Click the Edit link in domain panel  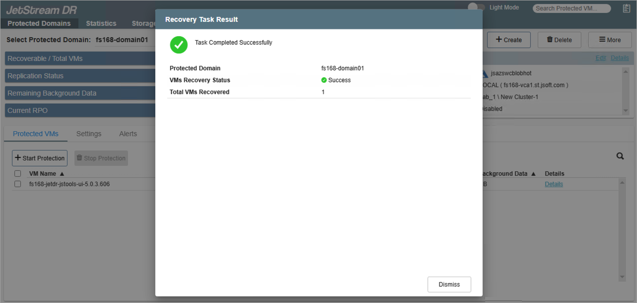(x=600, y=58)
